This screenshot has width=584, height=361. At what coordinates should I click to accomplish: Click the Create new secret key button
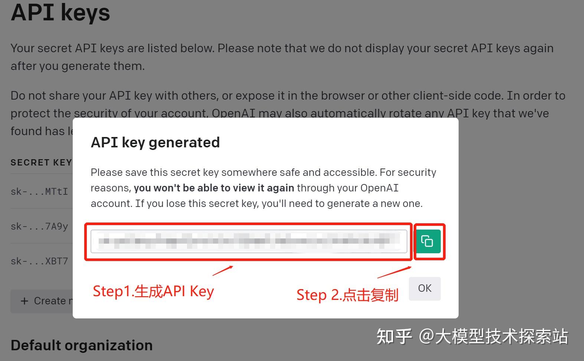[42, 301]
